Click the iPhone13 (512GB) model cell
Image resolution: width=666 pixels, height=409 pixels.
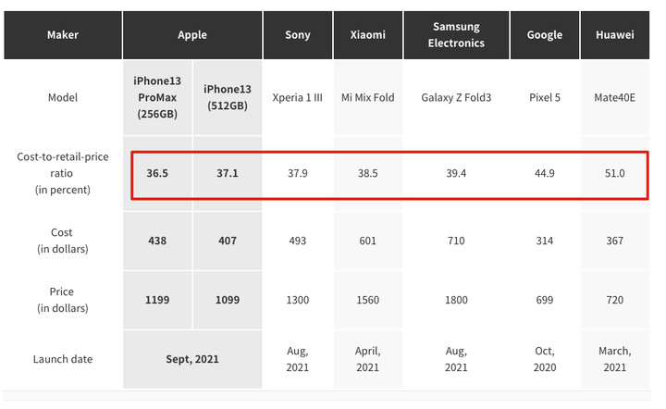[x=227, y=97]
